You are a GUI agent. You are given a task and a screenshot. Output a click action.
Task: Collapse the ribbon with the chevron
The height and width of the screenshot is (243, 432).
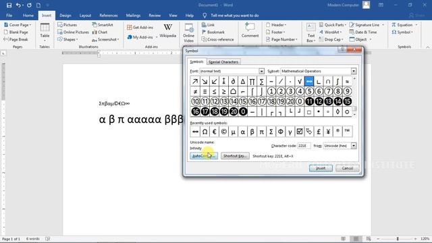click(427, 47)
